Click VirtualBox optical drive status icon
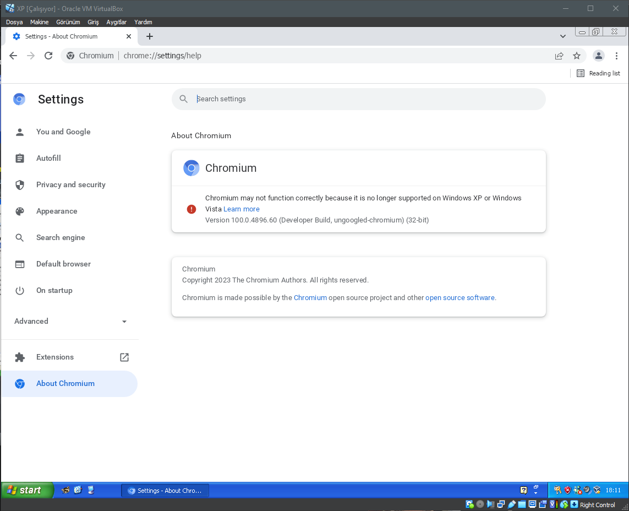The width and height of the screenshot is (629, 511). pos(480,504)
